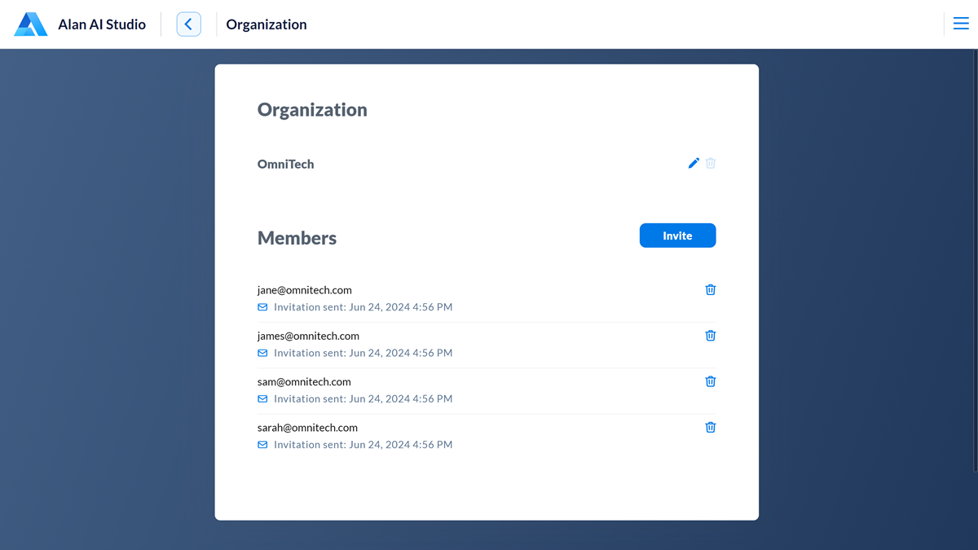Delete member sam@omnitech.com
Viewport: 978px width, 550px height.
click(711, 381)
